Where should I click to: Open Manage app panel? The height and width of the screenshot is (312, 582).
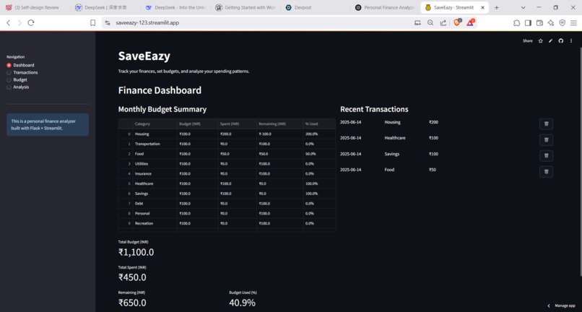click(562, 305)
